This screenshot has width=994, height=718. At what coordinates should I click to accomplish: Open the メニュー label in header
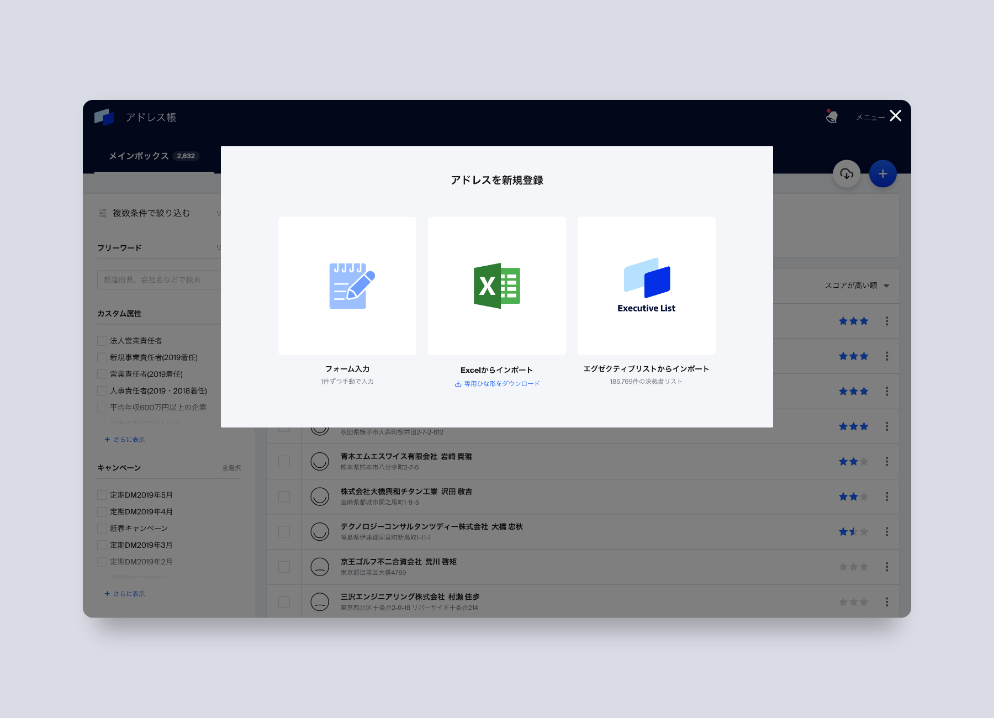point(870,117)
